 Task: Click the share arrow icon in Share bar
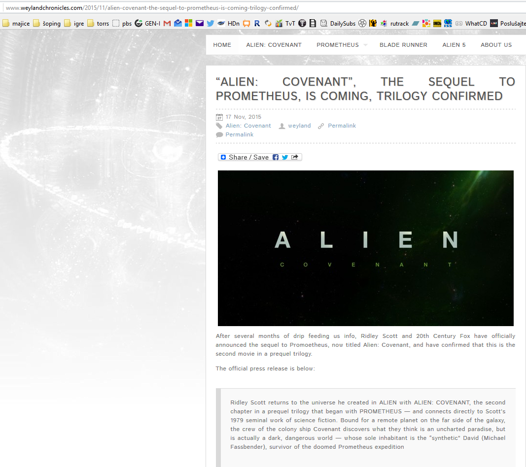(294, 157)
